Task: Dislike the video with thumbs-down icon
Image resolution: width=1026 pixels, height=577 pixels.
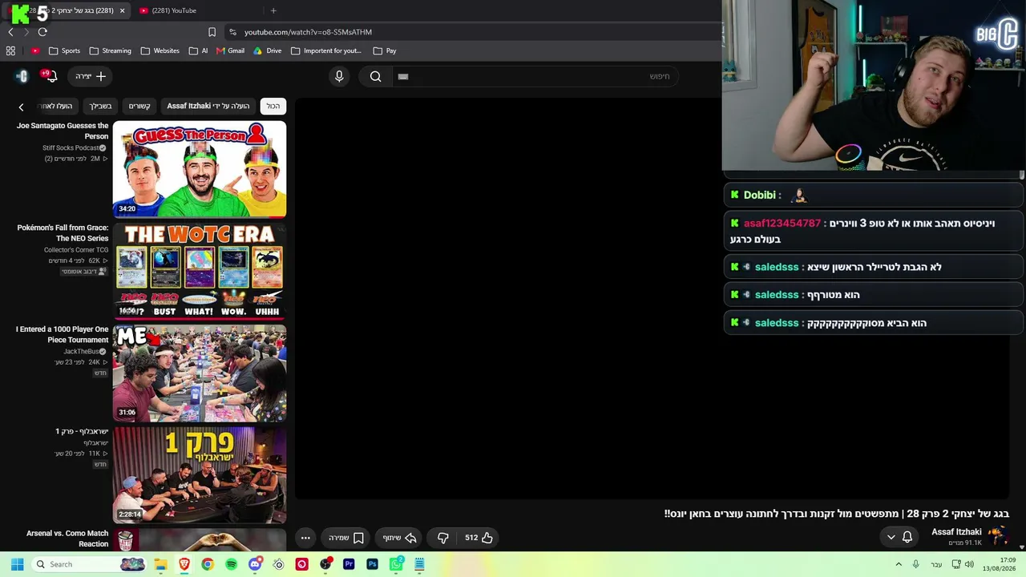Action: 442,538
